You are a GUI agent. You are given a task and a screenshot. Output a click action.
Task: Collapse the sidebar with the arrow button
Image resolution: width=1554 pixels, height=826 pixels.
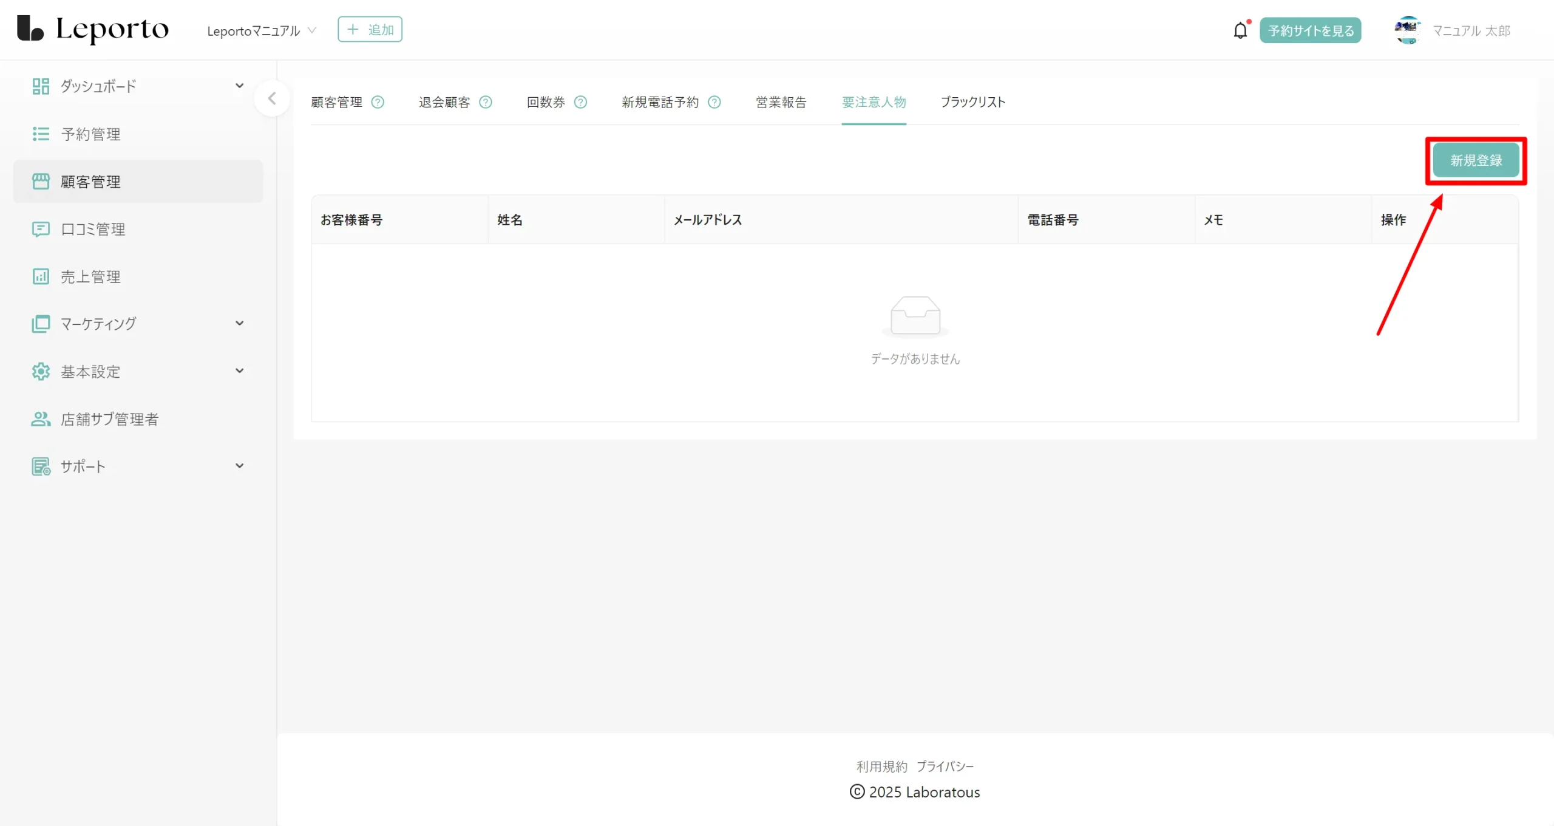[272, 98]
